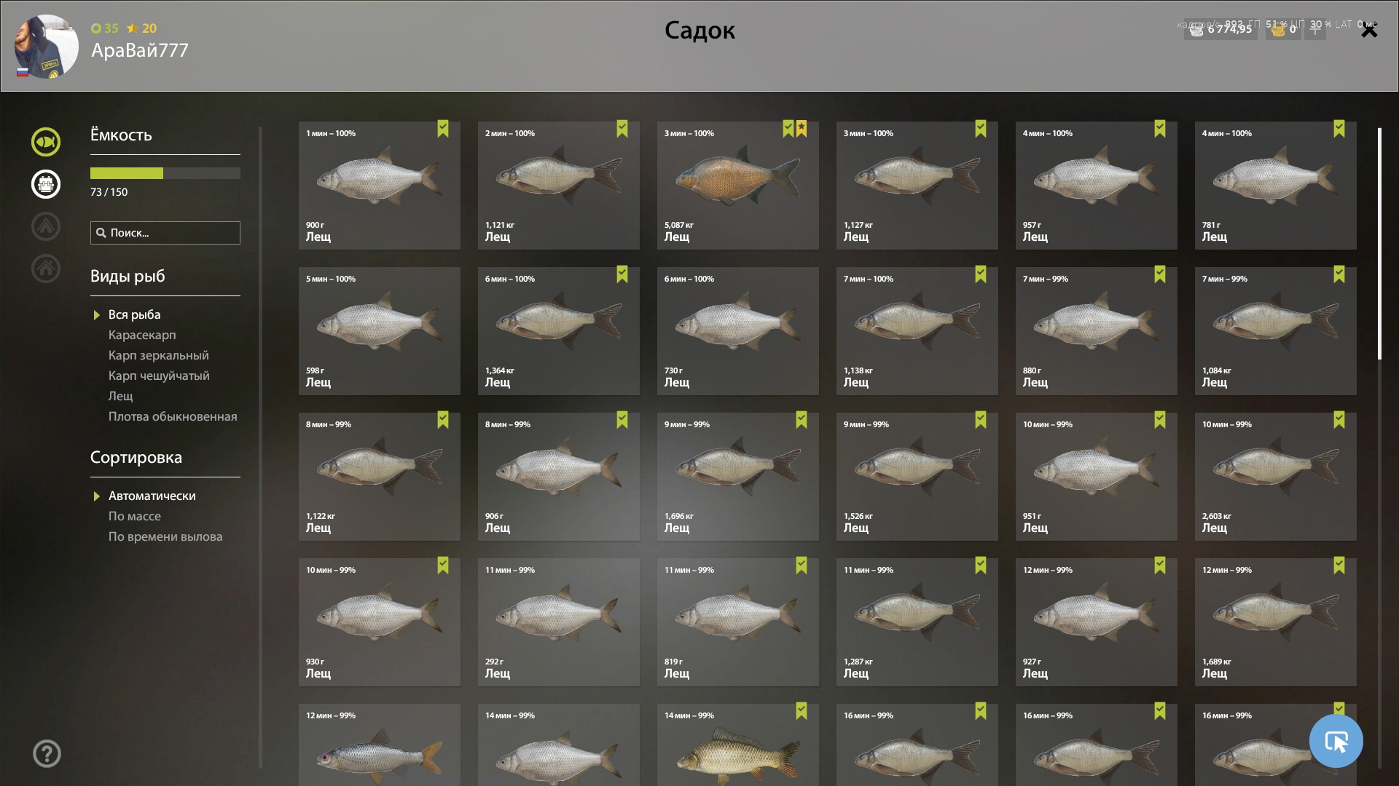The height and width of the screenshot is (786, 1399).
Task: Filter fish list by Карп зеркальный
Action: 158,355
